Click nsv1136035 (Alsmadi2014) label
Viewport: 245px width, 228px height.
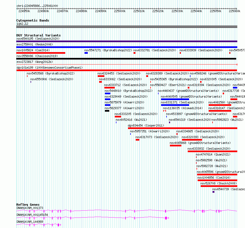point(183,108)
